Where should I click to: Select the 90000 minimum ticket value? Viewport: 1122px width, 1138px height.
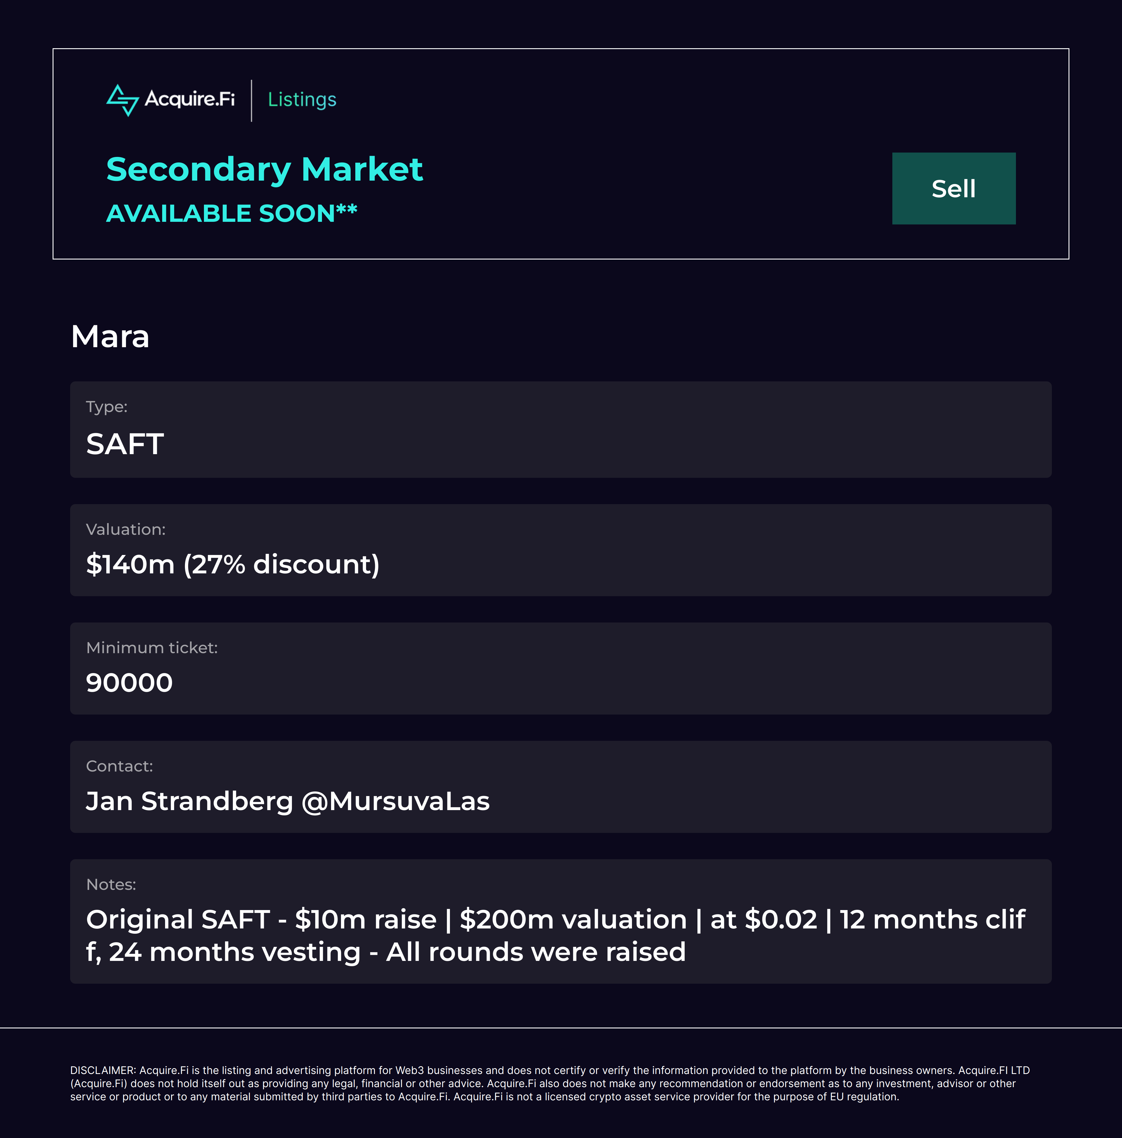tap(129, 683)
